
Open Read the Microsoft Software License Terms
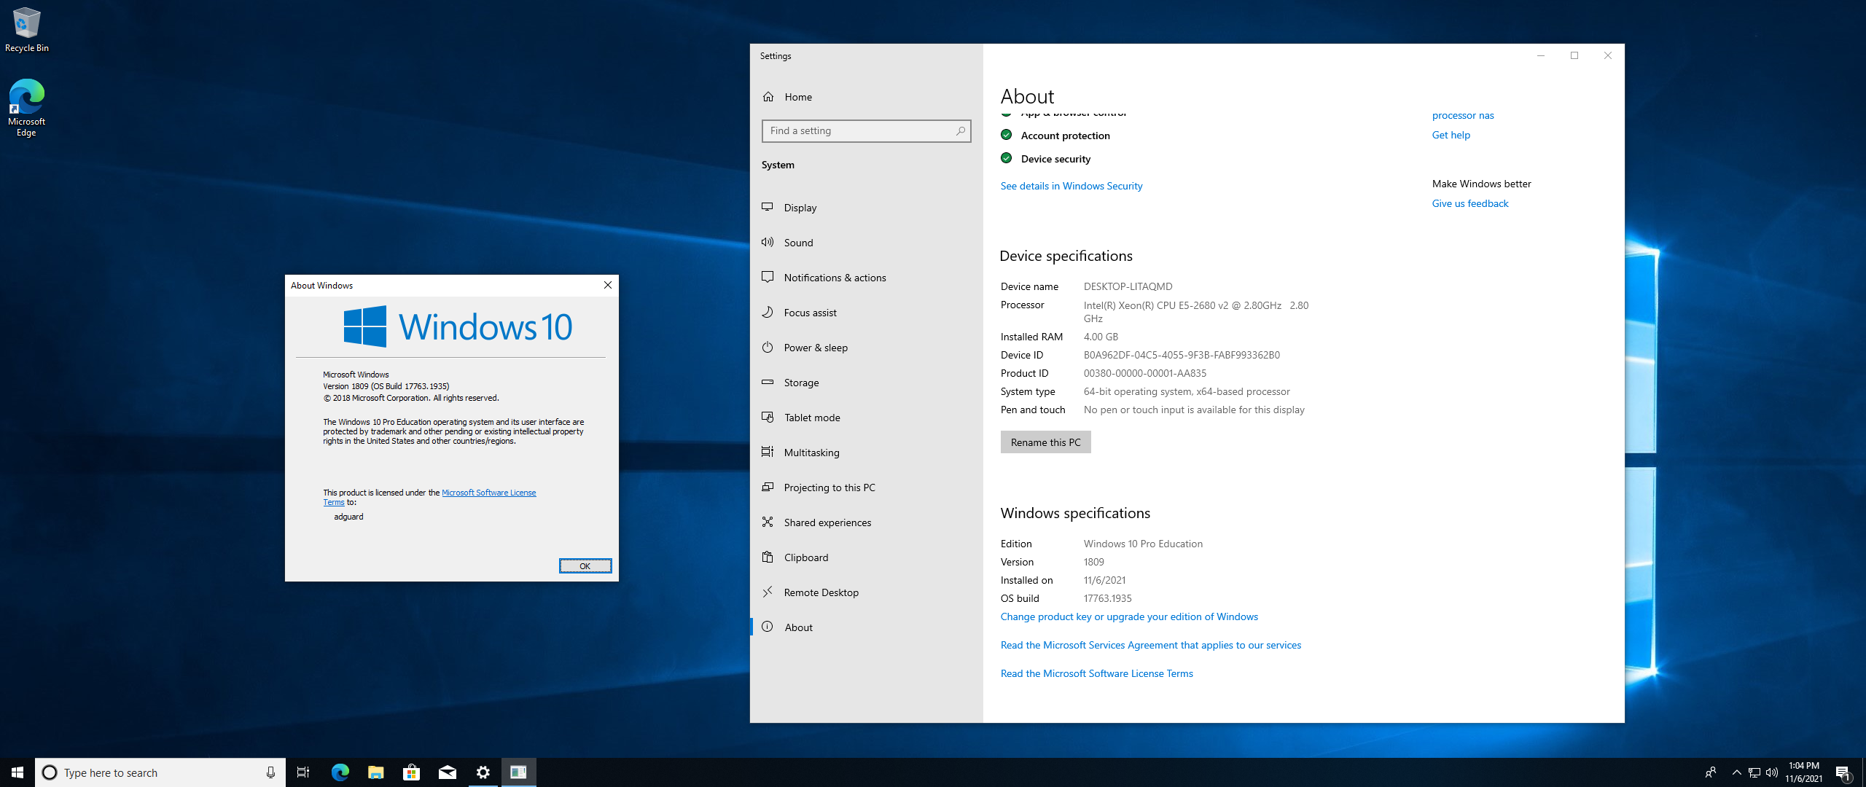tap(1096, 673)
